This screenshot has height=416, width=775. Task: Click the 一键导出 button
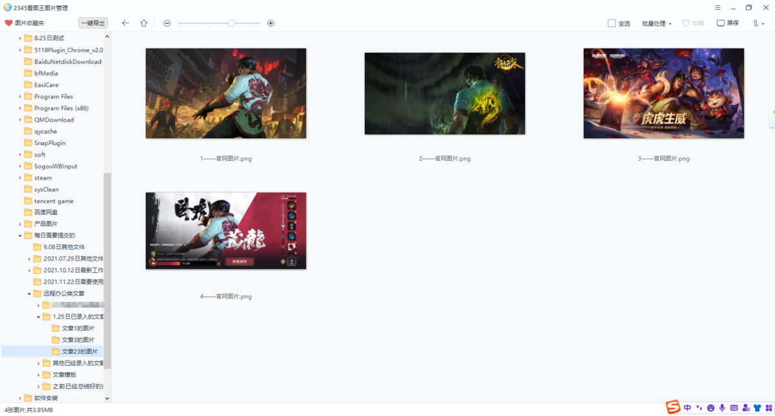click(93, 23)
